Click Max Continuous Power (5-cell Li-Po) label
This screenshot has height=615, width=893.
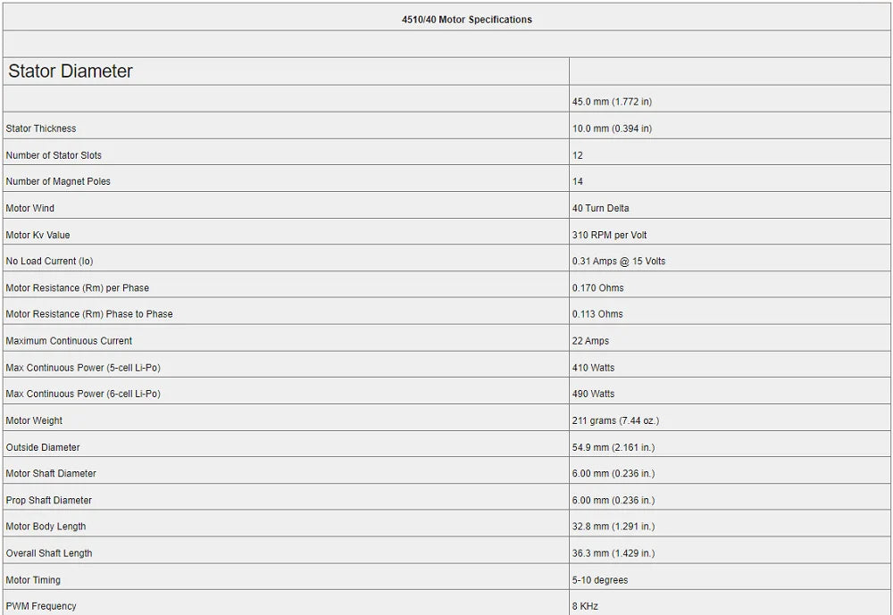click(82, 368)
